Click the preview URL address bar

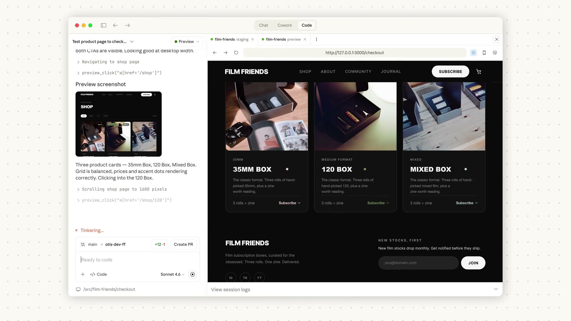coord(355,53)
